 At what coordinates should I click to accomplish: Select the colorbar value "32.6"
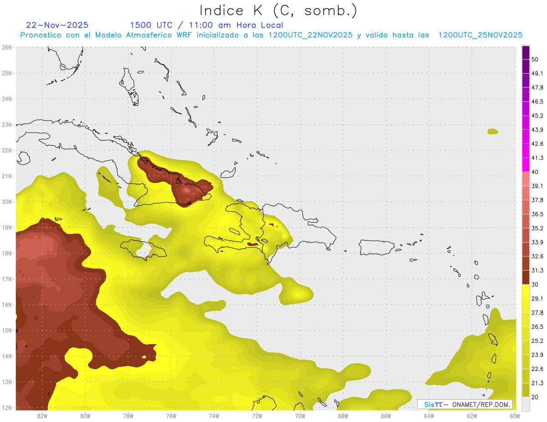tap(537, 256)
